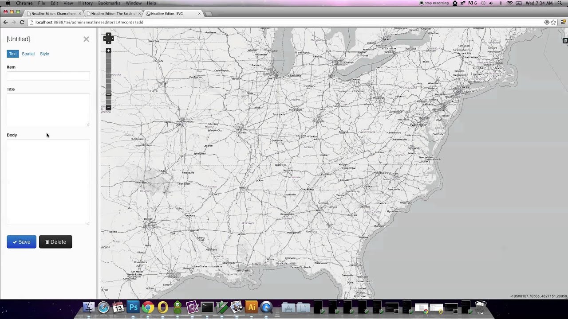Open the Bookmarks menu
Screen dimensions: 568x319
(109, 3)
